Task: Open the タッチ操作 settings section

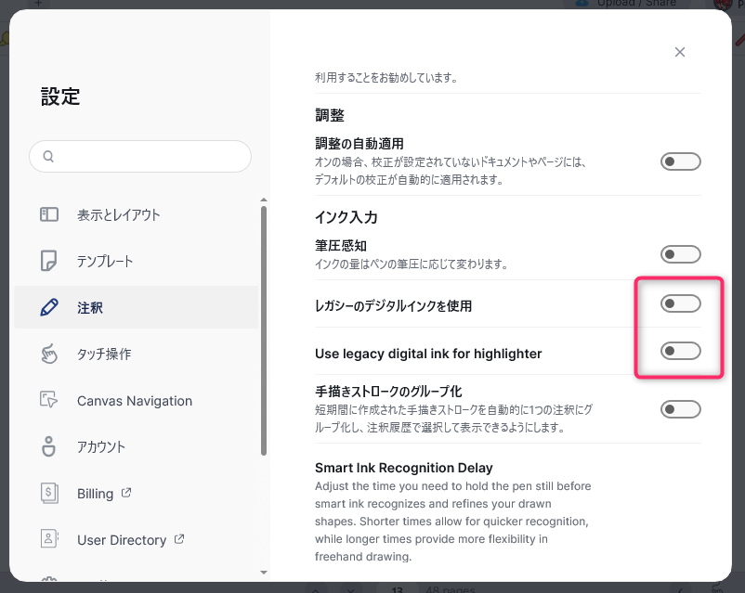Action: (104, 354)
